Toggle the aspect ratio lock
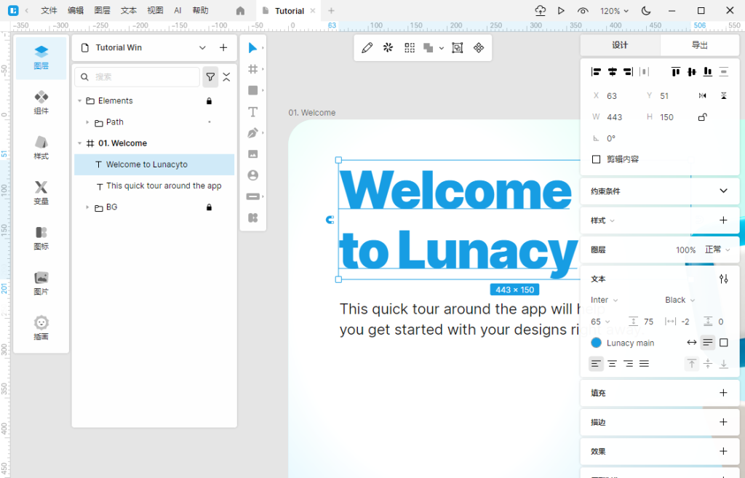The image size is (745, 478). point(702,117)
